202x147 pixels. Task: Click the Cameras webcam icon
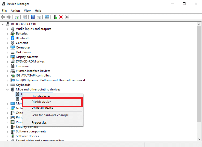pyautogui.click(x=12, y=43)
